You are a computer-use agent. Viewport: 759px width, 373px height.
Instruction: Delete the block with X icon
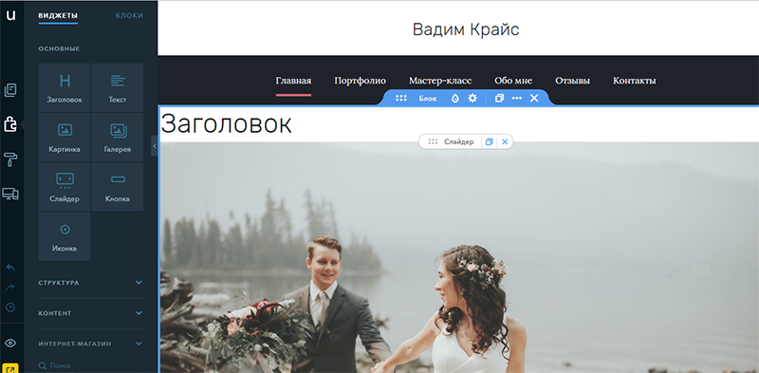[534, 99]
